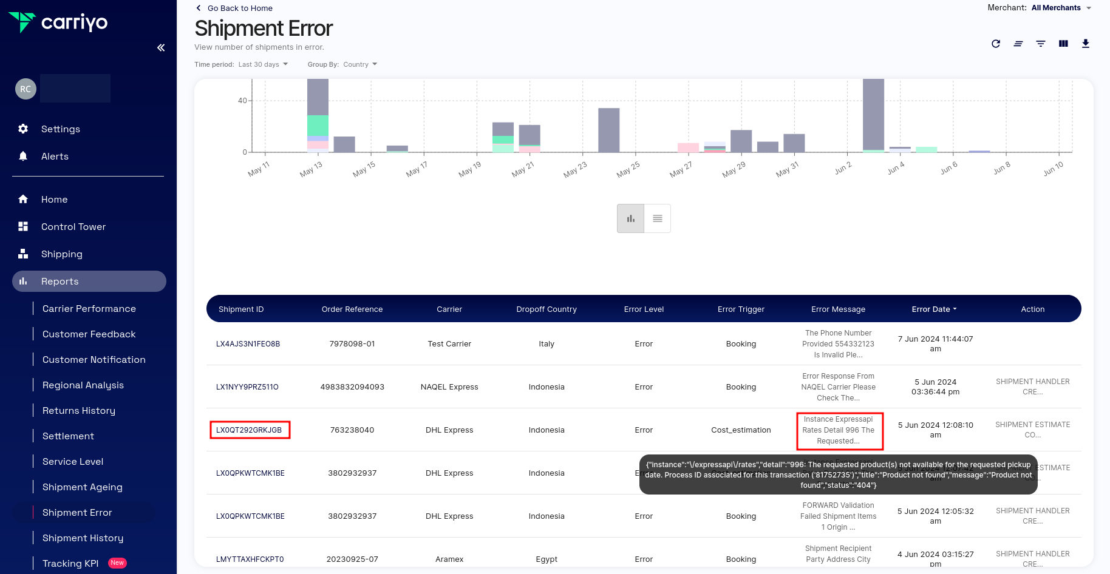This screenshot has height=574, width=1110.
Task: Open Carrier Performance report
Action: click(89, 308)
